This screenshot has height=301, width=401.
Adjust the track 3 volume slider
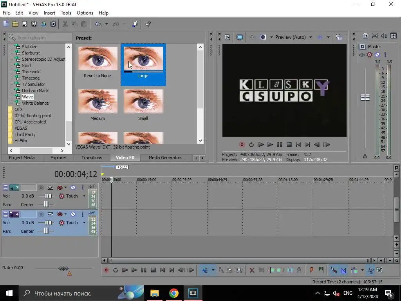click(x=47, y=196)
